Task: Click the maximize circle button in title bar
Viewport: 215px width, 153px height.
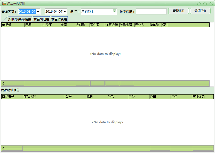Action: coord(205,4)
